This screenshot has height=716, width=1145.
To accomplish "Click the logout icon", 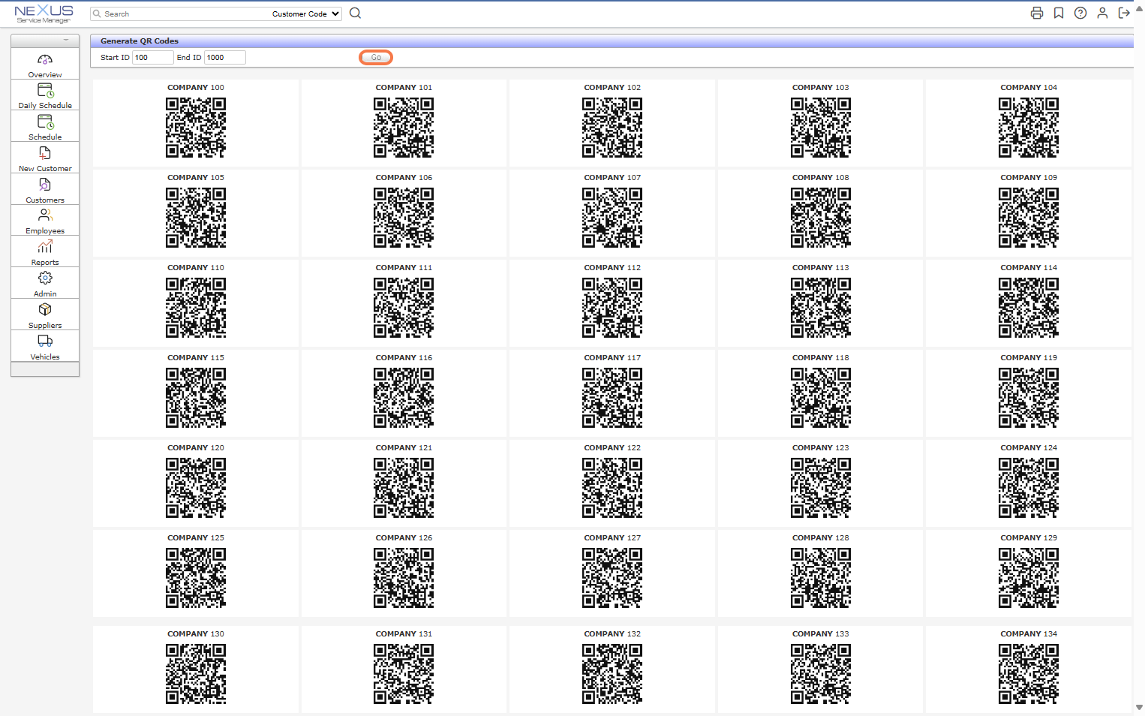I will coord(1124,13).
